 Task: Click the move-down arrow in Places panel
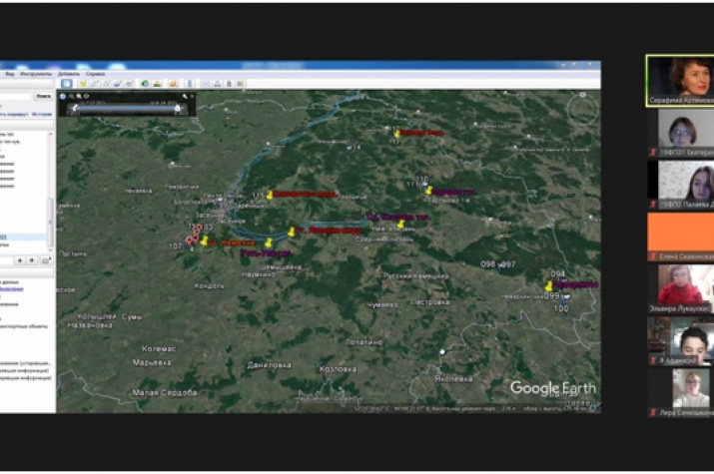(32, 260)
